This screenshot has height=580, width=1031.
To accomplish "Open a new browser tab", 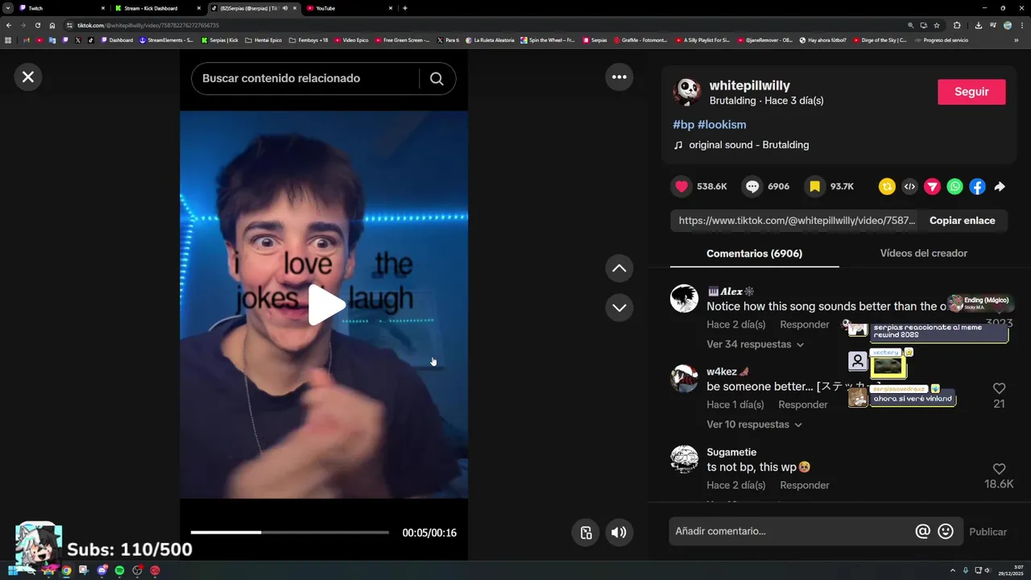I will pyautogui.click(x=404, y=8).
